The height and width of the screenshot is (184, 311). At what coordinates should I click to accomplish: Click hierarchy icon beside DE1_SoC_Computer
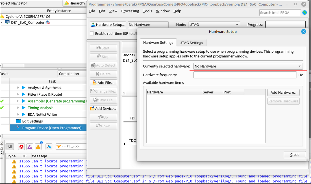point(48,22)
